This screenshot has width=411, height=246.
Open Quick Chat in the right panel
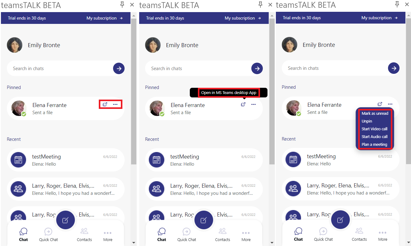pyautogui.click(x=323, y=235)
